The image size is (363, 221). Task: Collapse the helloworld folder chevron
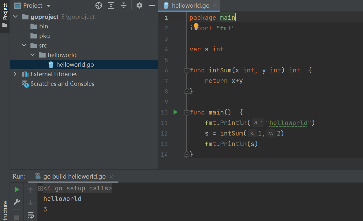pyautogui.click(x=33, y=55)
